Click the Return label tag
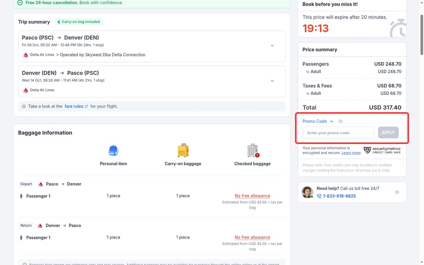This screenshot has width=424, height=265. click(26, 225)
